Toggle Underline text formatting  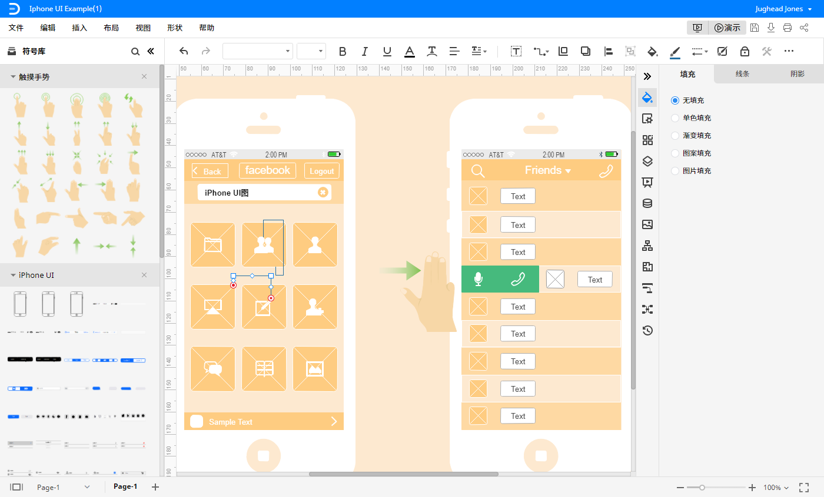click(387, 51)
